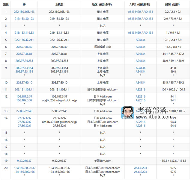The width and height of the screenshot is (191, 180).
Task: Click AS4134 link in hop 8 row
Action: (x=141, y=61)
